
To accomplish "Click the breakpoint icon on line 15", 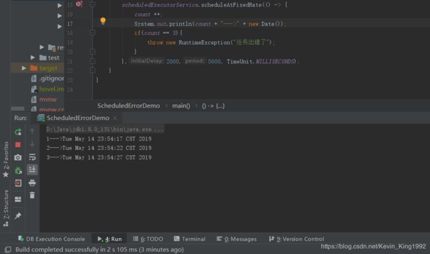I will tap(79, 4).
